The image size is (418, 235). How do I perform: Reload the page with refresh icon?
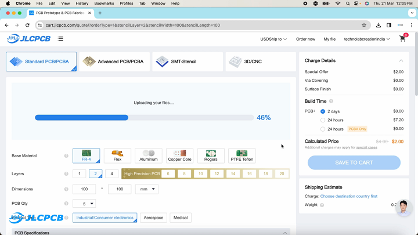(x=27, y=25)
